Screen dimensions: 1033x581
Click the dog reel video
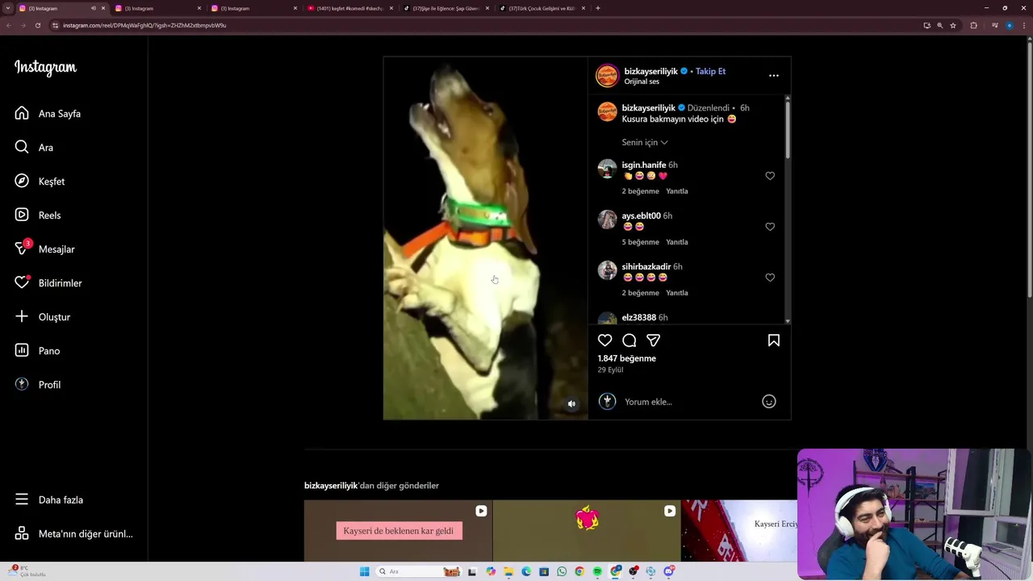coord(486,238)
